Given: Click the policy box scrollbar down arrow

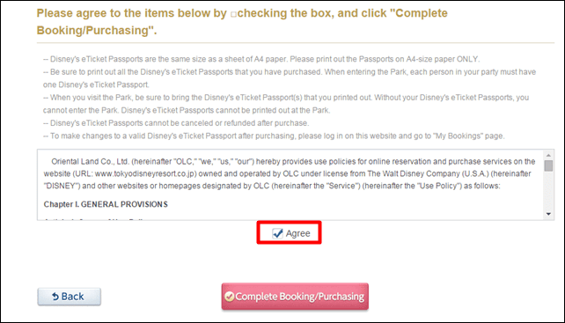Looking at the screenshot, I should (548, 214).
